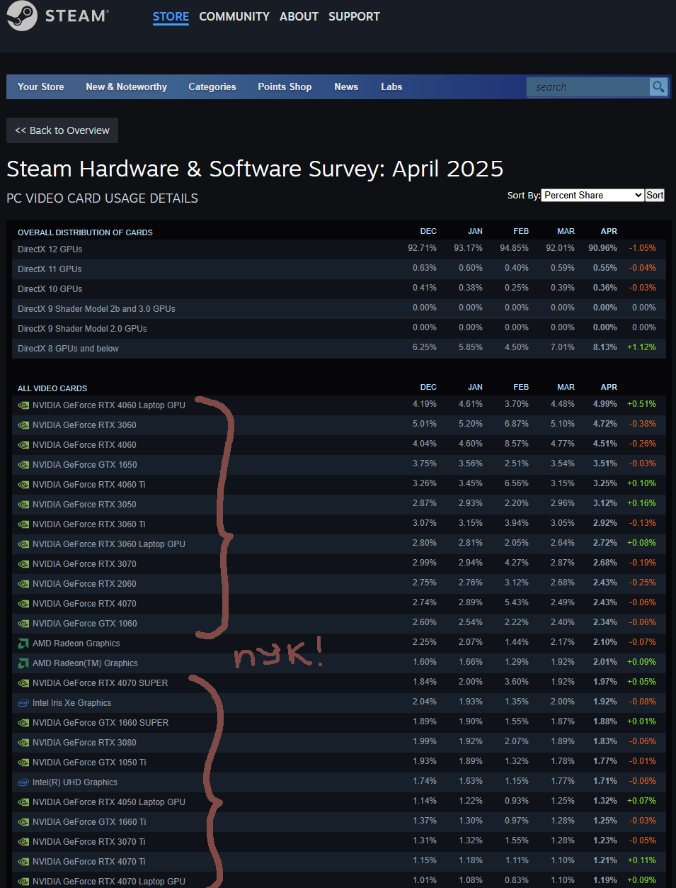Viewport: 676px width, 888px height.
Task: Click the NVIDIA GeForce RTX 3080 name
Action: [84, 743]
